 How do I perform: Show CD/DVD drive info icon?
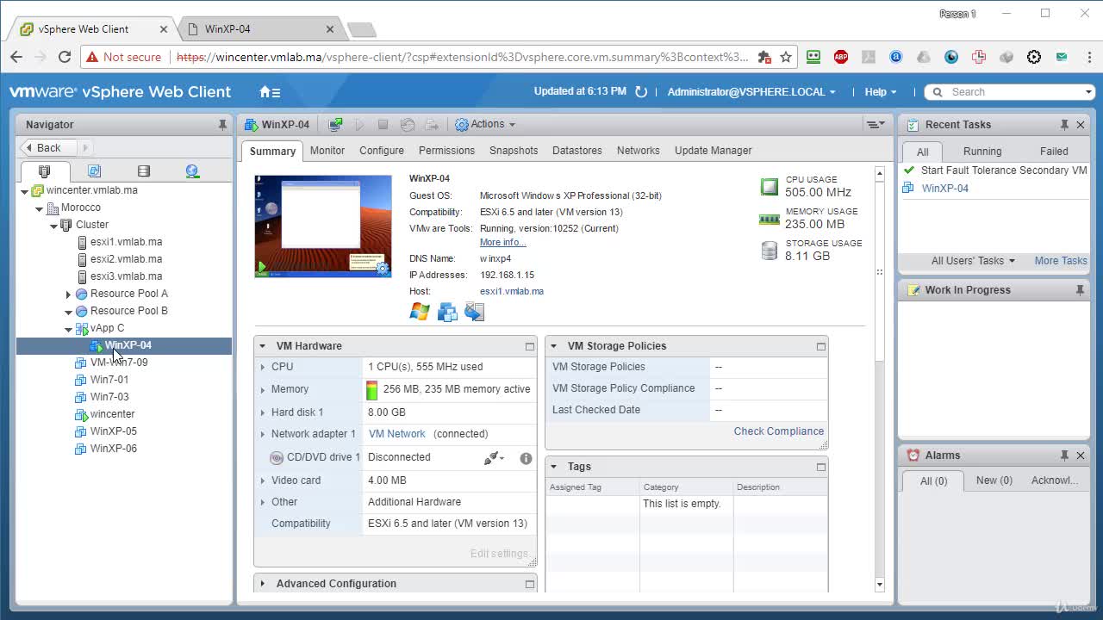pos(526,458)
